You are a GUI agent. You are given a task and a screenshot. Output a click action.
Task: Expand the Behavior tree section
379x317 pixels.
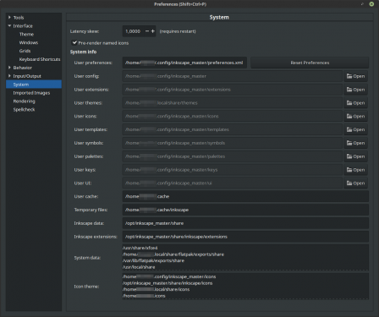pos(9,68)
